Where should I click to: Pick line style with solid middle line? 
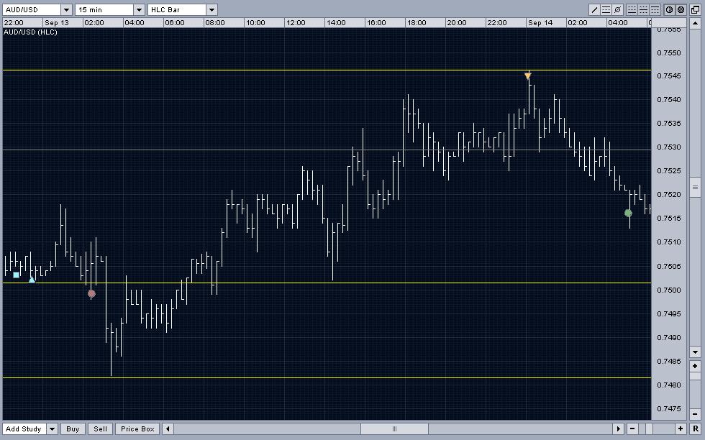tap(643, 9)
